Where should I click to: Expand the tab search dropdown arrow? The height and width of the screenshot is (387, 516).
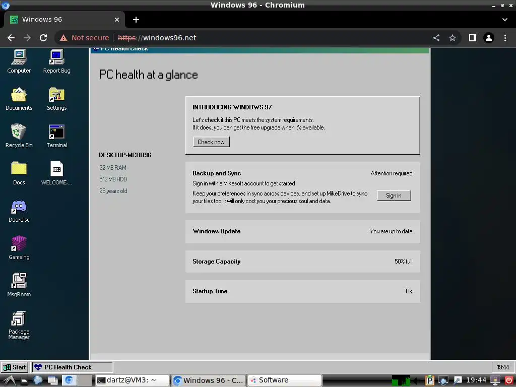[505, 20]
